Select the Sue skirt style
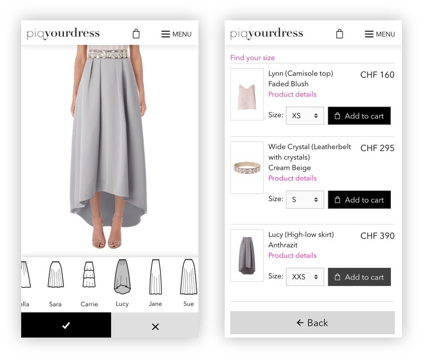The image size is (424, 363). [189, 283]
